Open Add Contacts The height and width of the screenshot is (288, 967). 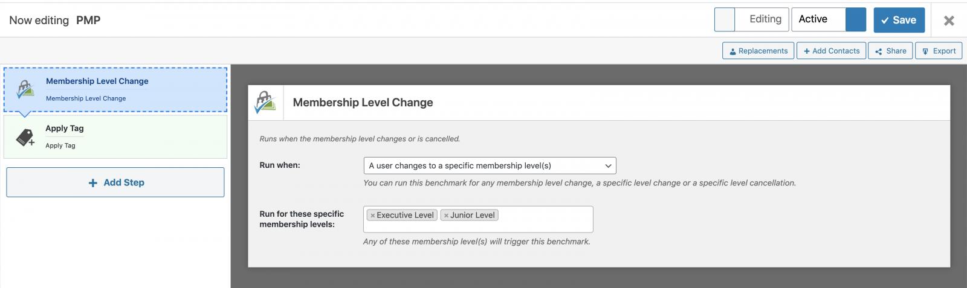[831, 51]
